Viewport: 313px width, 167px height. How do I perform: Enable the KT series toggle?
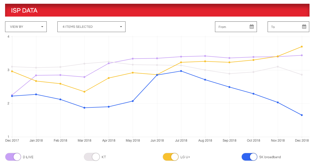click(x=92, y=157)
